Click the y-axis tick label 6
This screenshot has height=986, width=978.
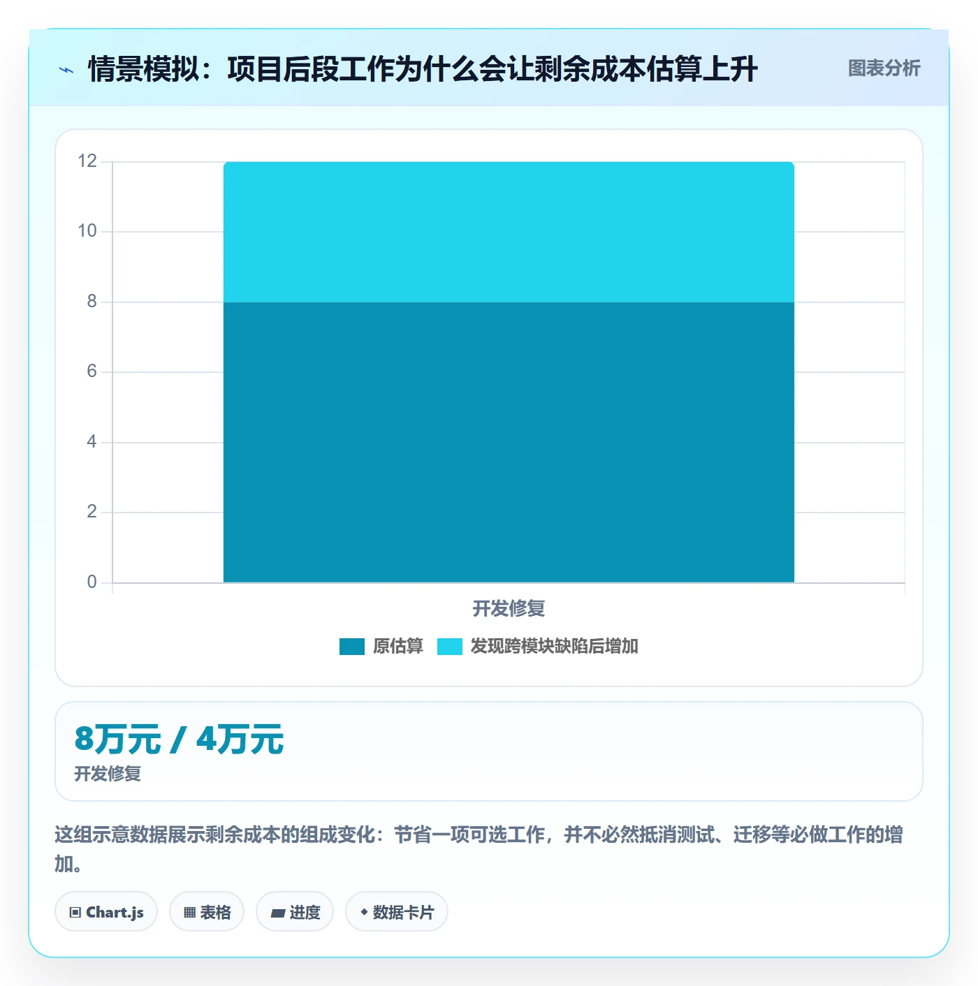(92, 371)
